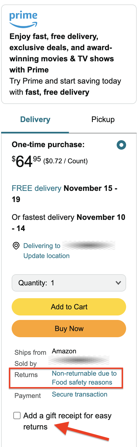Open the Quantity dropdown
Image resolution: width=140 pixels, height=447 pixels.
click(x=69, y=283)
